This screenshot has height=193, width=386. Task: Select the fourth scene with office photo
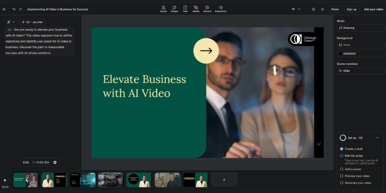pos(111,180)
